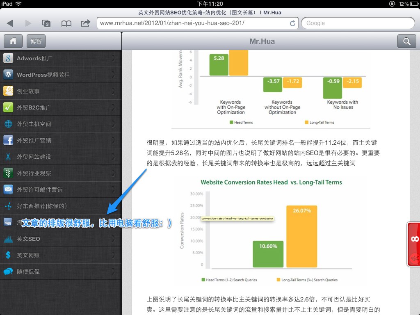Click the 创业故事 orange icon
The image size is (420, 315).
(x=8, y=91)
